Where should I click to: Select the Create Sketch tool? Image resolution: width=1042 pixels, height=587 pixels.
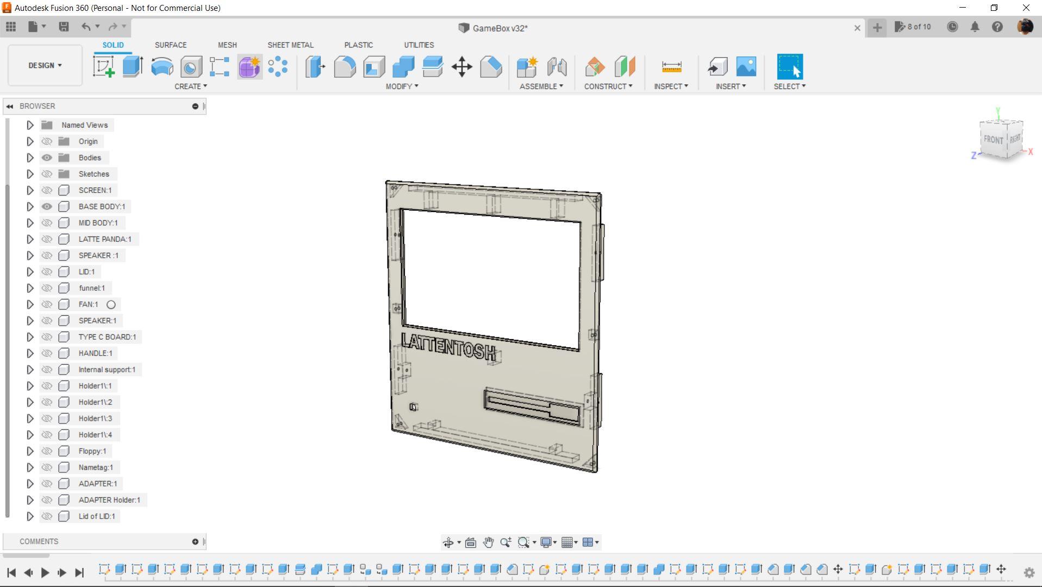(x=104, y=67)
